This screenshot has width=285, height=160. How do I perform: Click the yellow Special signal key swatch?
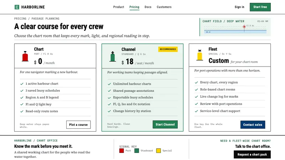click(x=159, y=150)
